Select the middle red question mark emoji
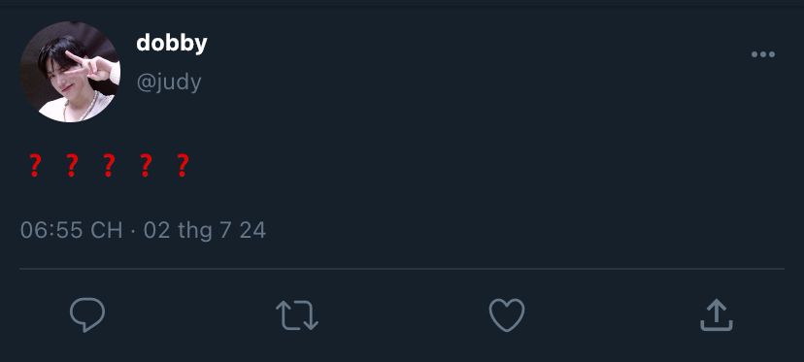Screen dimensions: 804x362 click(108, 166)
